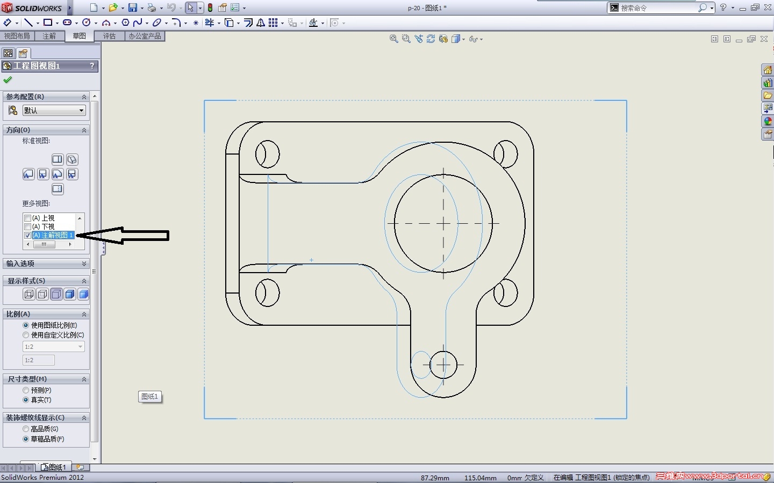774x483 pixels.
Task: Select the 高品质 radio button
Action: pos(26,429)
